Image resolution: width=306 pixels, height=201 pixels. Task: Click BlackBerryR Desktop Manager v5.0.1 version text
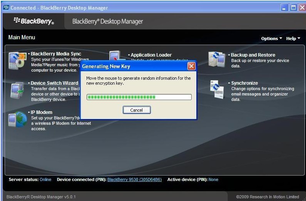point(41,197)
